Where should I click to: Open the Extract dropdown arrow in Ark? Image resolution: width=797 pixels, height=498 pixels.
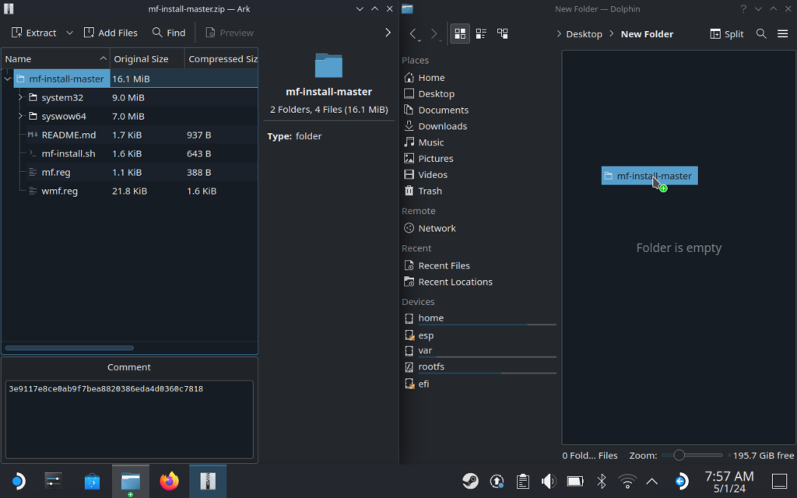tap(69, 33)
